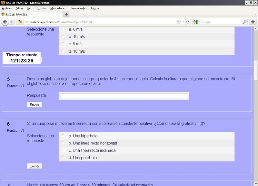Choose option c. Una linea recta inclinada
Viewport: 258px width, 186px height.
63,150
